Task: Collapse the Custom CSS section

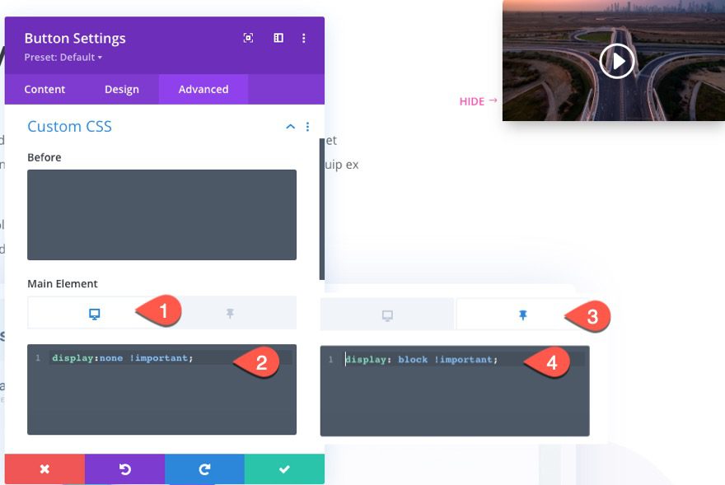Action: click(x=290, y=127)
